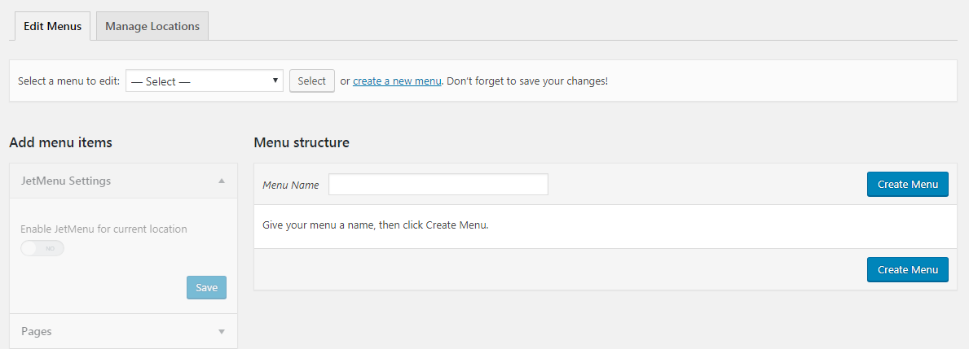
Task: Click the bottom Create Menu button
Action: point(907,269)
